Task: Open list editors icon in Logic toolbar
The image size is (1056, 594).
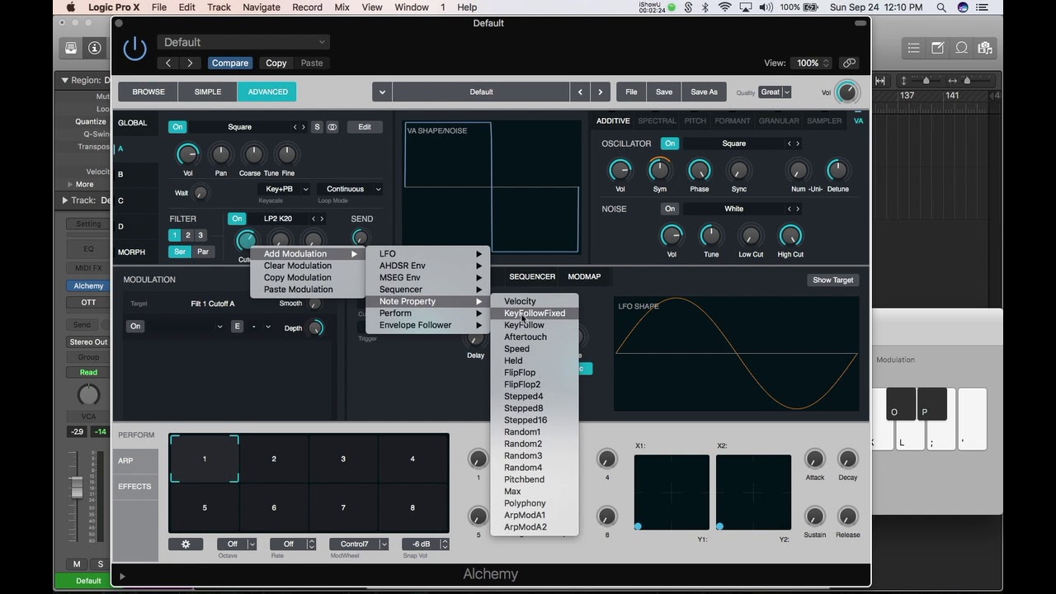Action: (913, 48)
